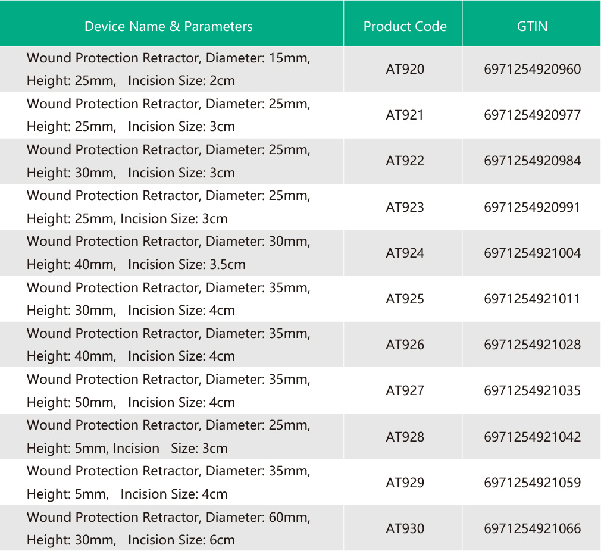The width and height of the screenshot is (601, 551).
Task: Select product code AT921
Action: click(405, 115)
